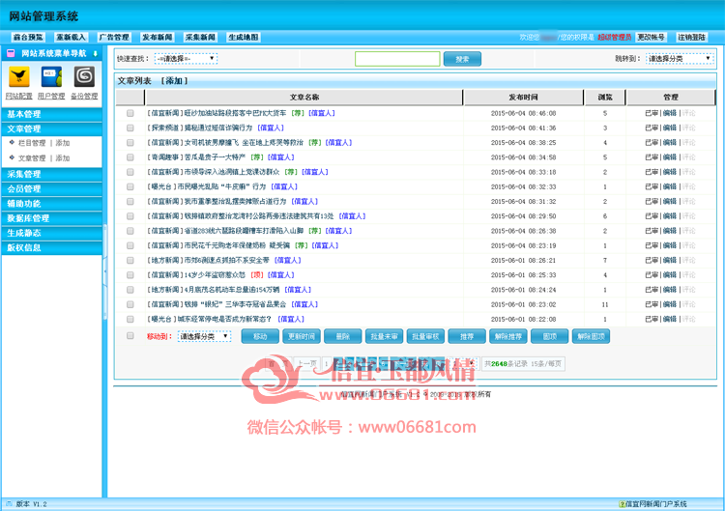Select checkbox of 苦瓜是贵子一大特产 row
Image resolution: width=725 pixels, height=511 pixels.
coord(130,157)
